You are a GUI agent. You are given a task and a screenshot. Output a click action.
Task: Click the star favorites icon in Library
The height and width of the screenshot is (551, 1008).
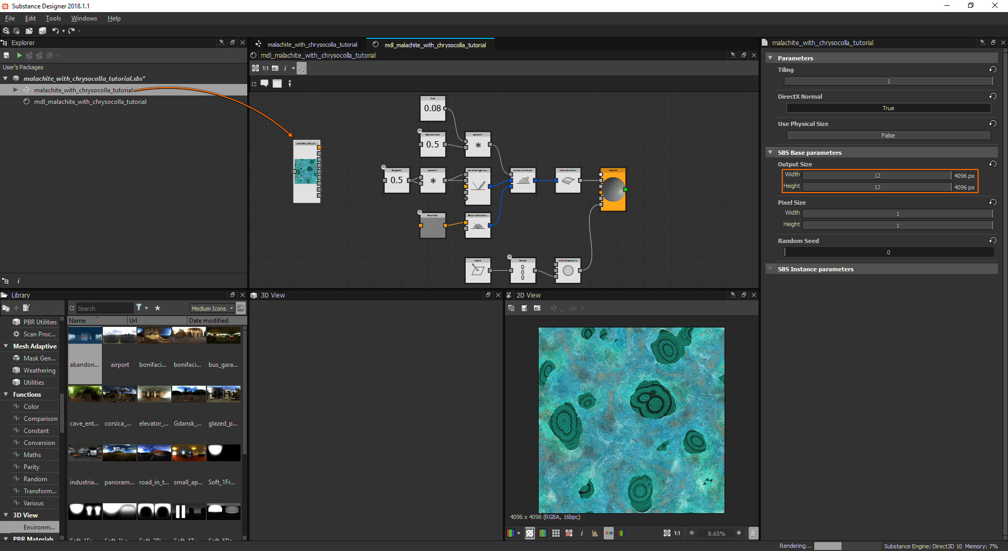pos(157,308)
